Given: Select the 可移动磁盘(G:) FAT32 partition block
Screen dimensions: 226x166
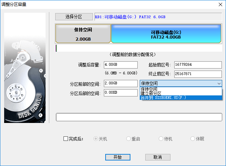Looking at the screenshot, I should tap(166, 34).
